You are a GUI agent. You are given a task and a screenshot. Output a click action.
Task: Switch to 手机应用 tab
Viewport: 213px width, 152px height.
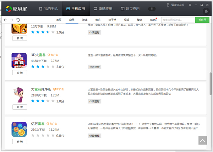pyautogui.click(x=76, y=9)
